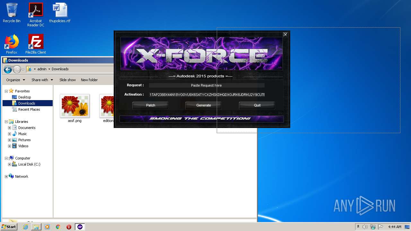Expand the Network tree node
Image resolution: width=411 pixels, height=231 pixels.
point(6,176)
